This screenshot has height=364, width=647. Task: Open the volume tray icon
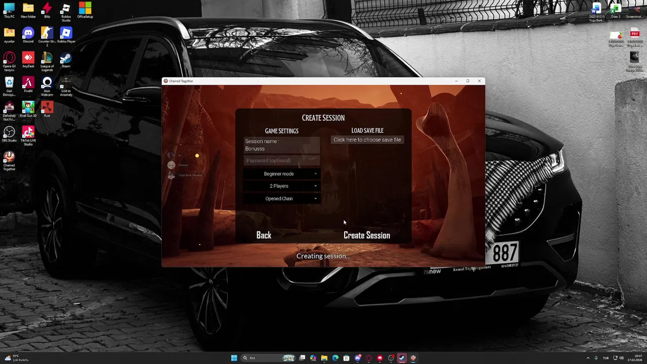[x=621, y=358]
